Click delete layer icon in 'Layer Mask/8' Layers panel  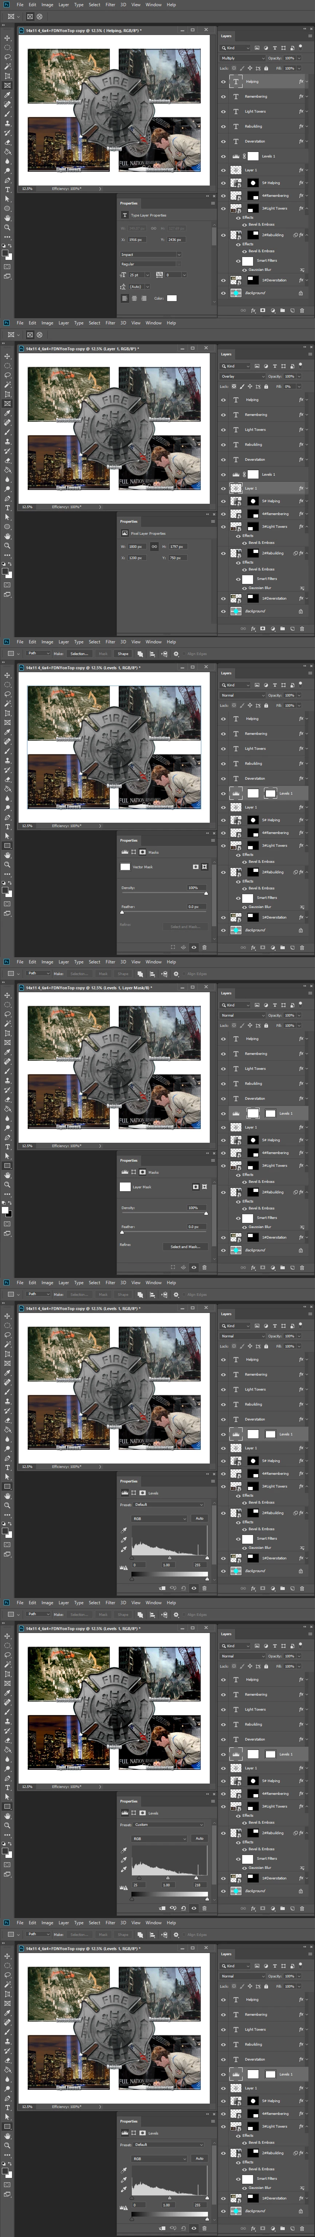[302, 1268]
